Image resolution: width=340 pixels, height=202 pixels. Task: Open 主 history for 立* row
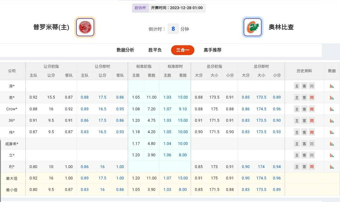pyautogui.click(x=297, y=155)
